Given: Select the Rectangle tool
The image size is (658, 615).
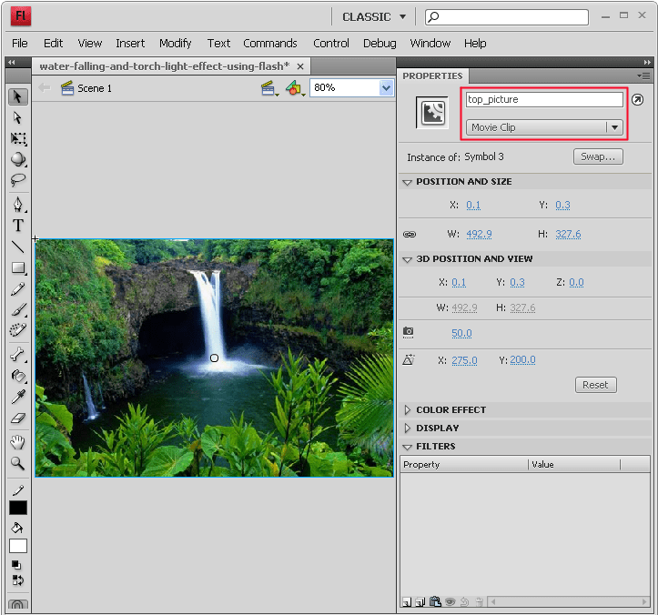Looking at the screenshot, I should [18, 268].
